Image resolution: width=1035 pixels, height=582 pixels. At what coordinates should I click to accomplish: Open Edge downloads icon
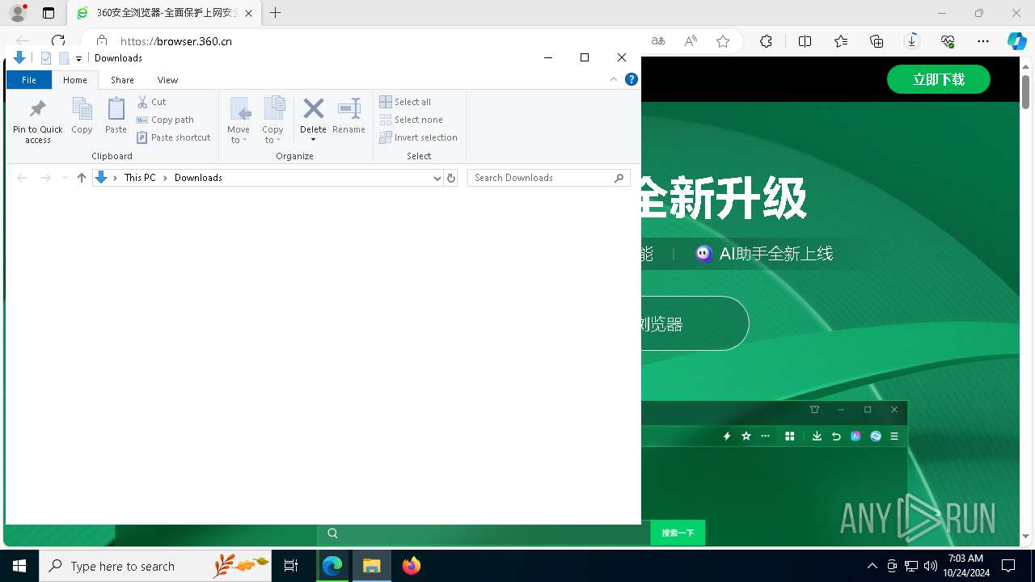click(x=912, y=41)
